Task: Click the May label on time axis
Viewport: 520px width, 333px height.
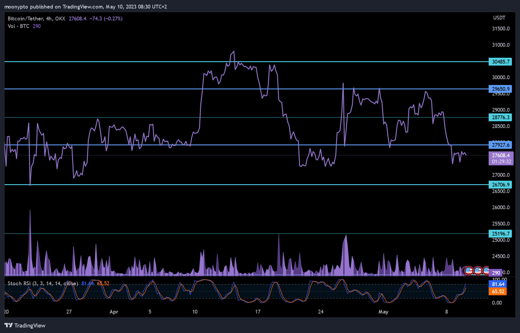Action: click(383, 312)
